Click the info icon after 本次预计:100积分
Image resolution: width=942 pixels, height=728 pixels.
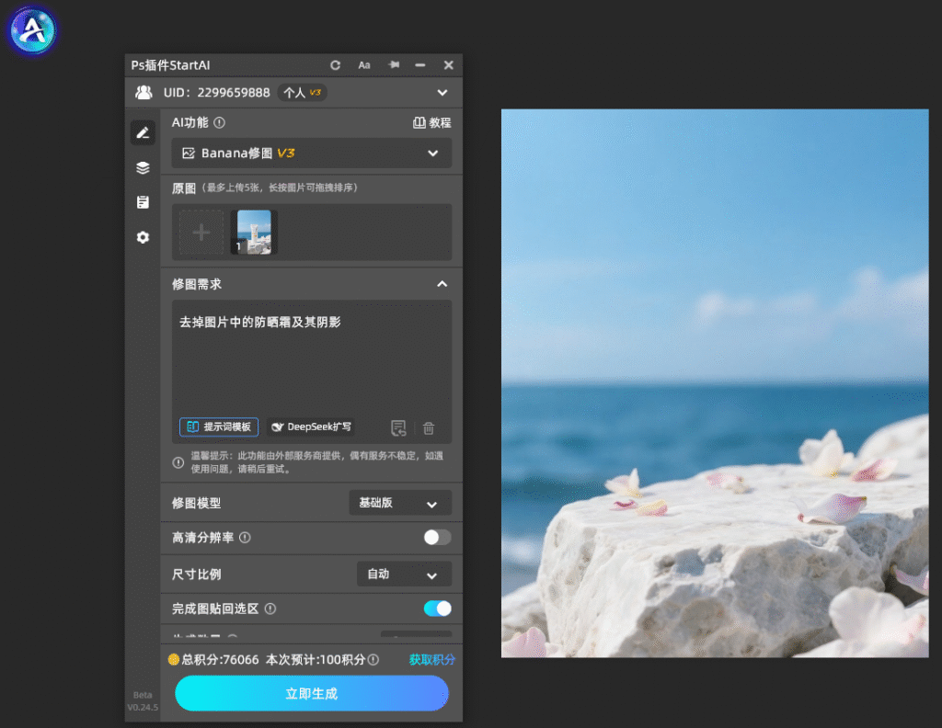point(373,660)
